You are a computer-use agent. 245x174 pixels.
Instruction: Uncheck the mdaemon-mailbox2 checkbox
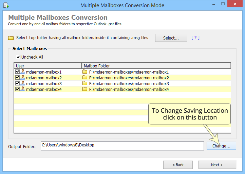[17, 77]
